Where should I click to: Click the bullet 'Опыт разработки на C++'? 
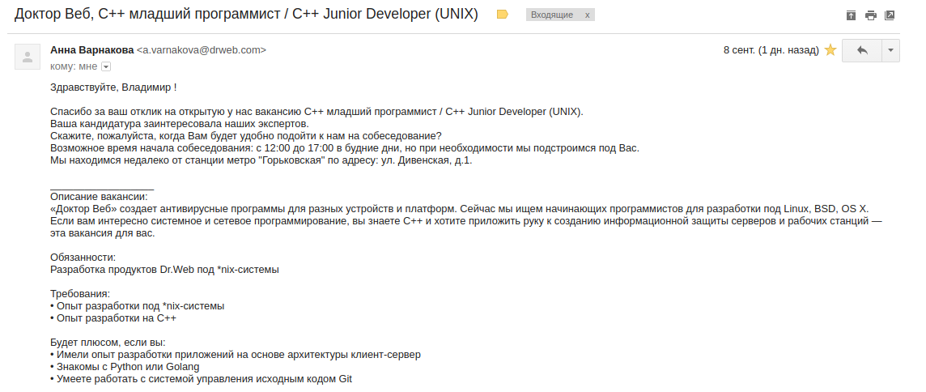coord(113,318)
